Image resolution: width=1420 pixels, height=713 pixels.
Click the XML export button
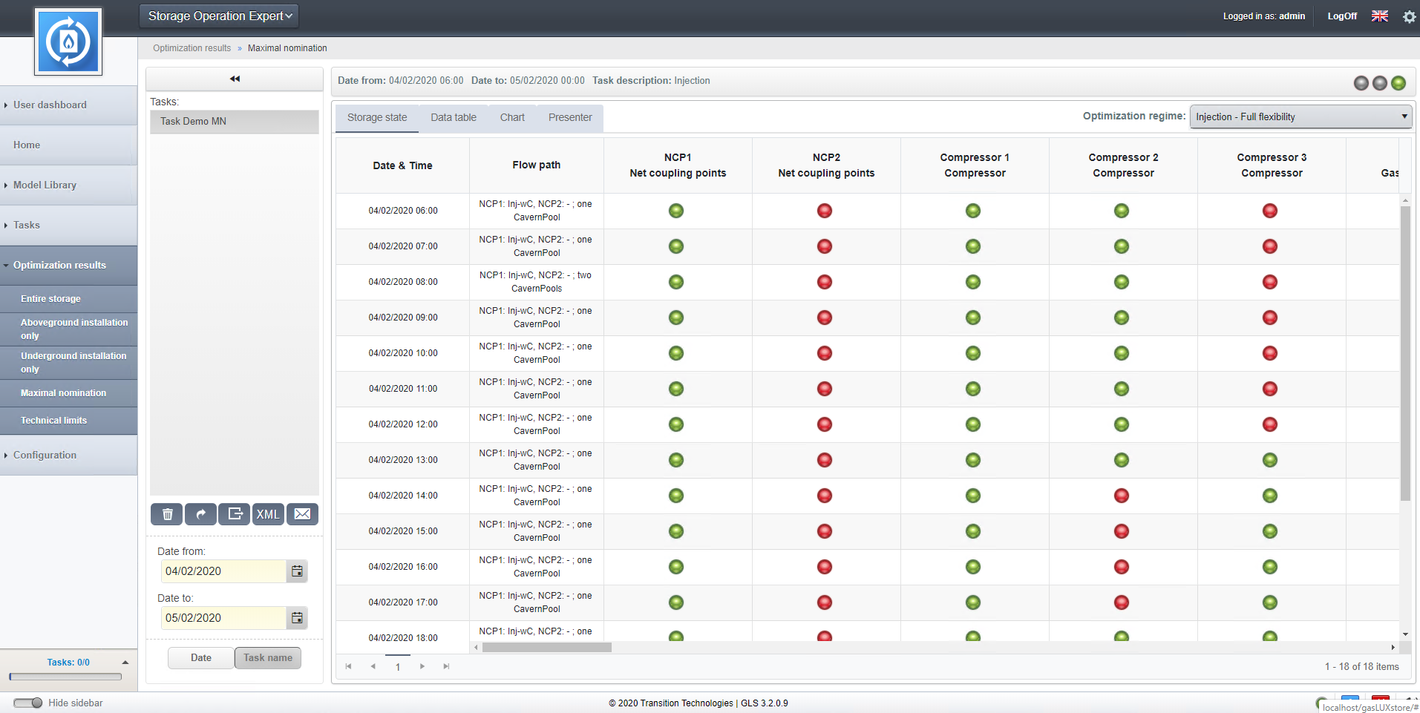tap(268, 514)
